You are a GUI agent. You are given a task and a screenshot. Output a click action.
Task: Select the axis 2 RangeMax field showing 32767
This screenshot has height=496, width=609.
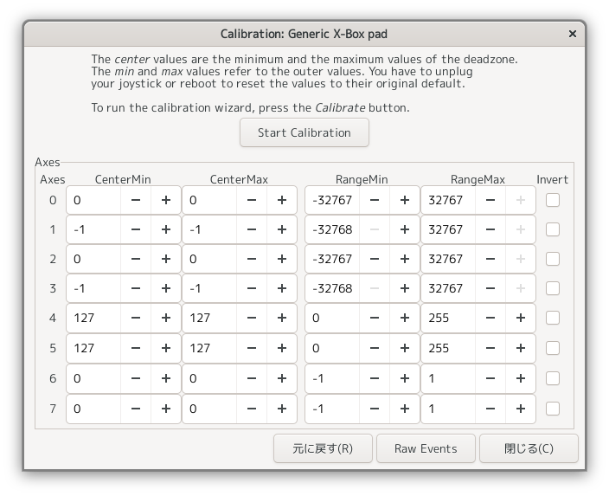(x=448, y=259)
